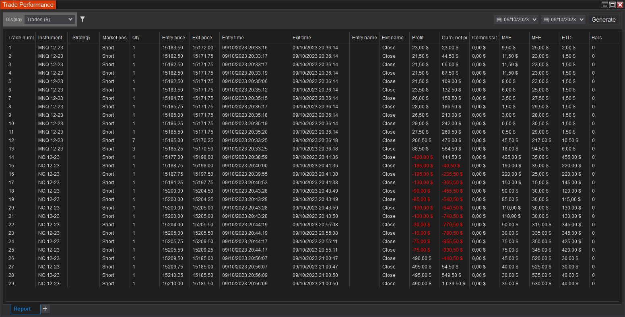
Task: Select the entry price 15209,75 cell
Action: (173, 267)
